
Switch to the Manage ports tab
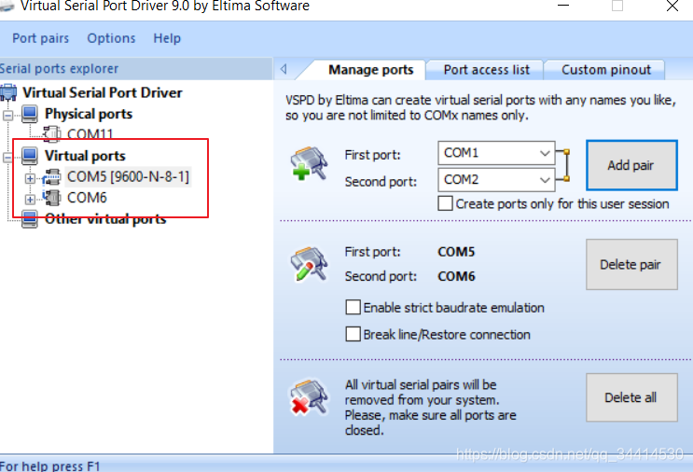tap(371, 70)
